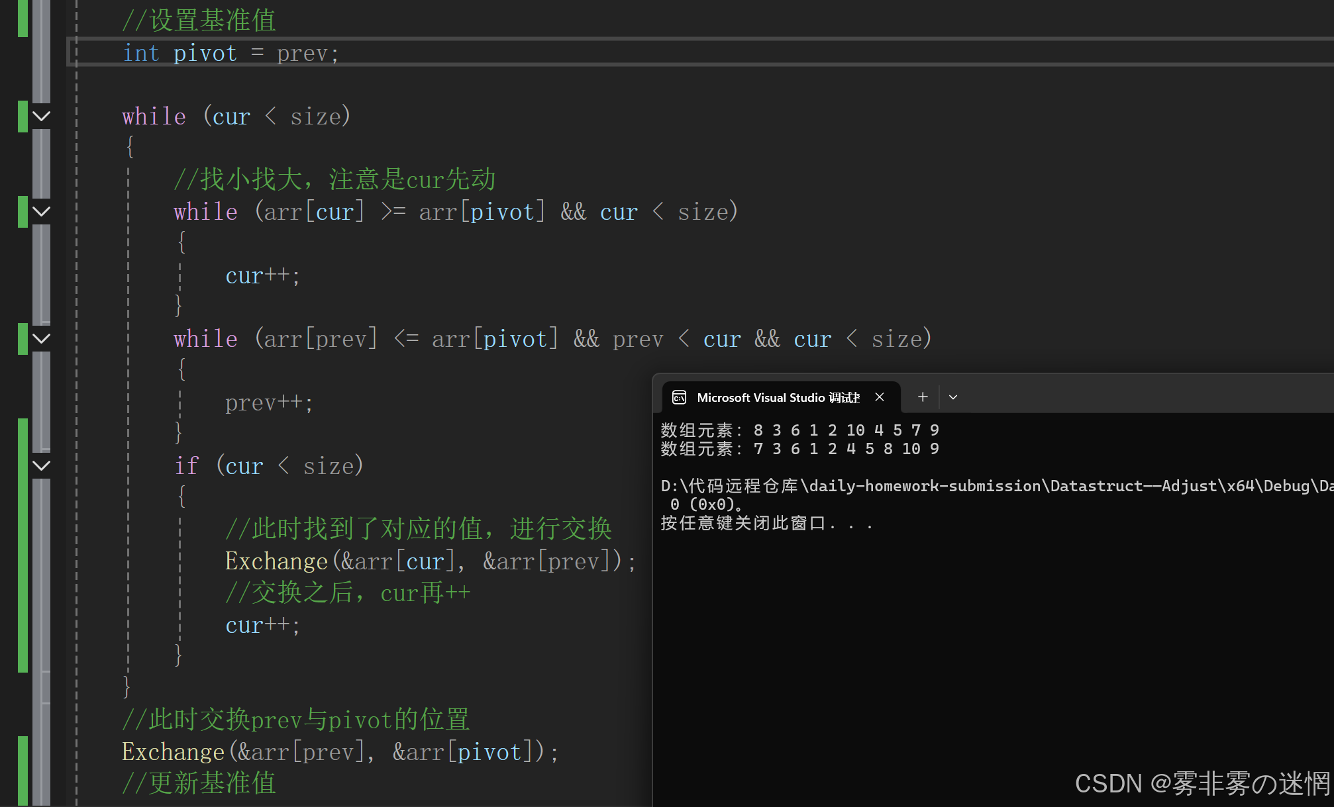Fold the while arr[cur] >= arr[pivot] block
The width and height of the screenshot is (1334, 807).
(41, 212)
